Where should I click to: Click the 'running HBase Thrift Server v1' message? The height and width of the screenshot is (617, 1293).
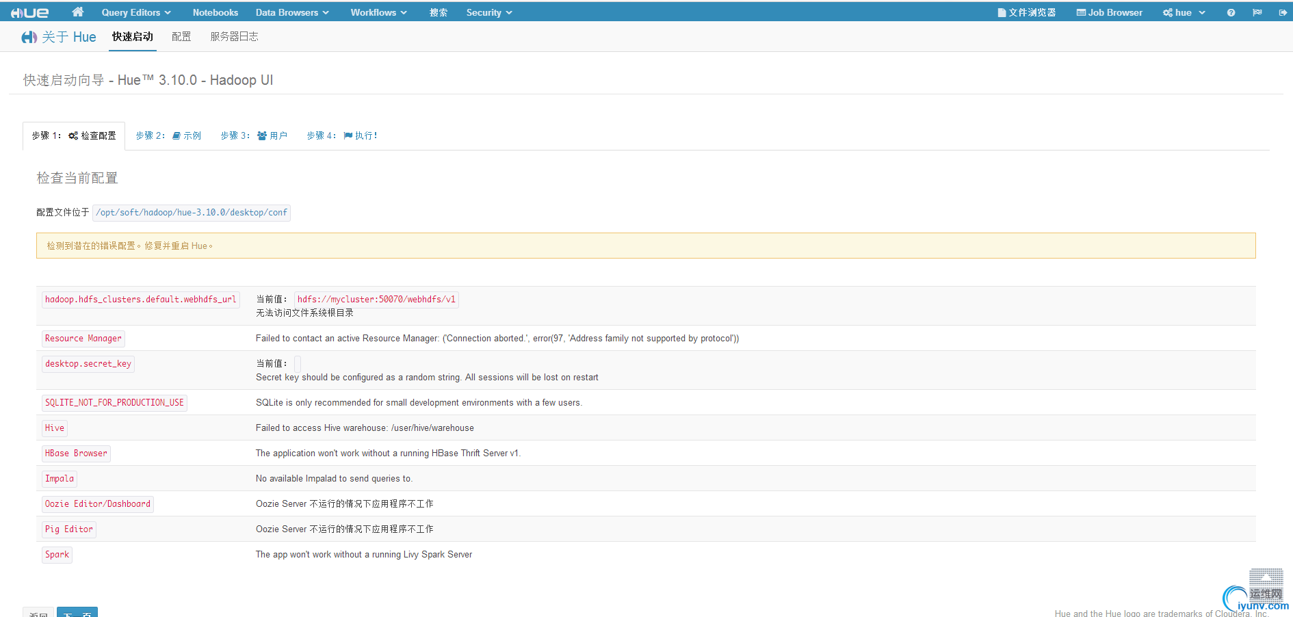click(x=388, y=454)
